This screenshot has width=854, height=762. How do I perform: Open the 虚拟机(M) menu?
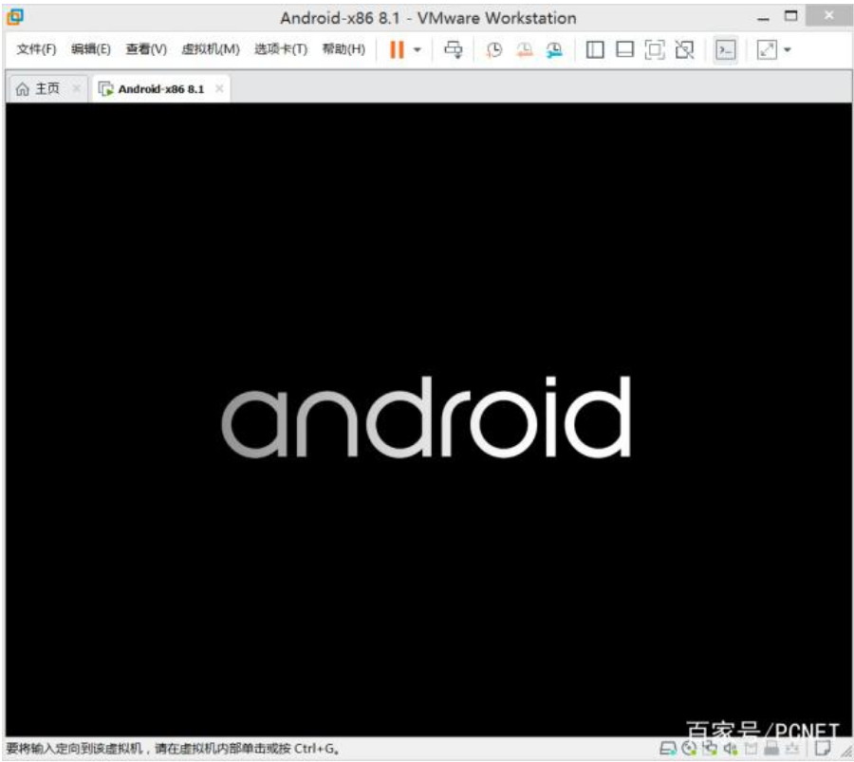(211, 49)
